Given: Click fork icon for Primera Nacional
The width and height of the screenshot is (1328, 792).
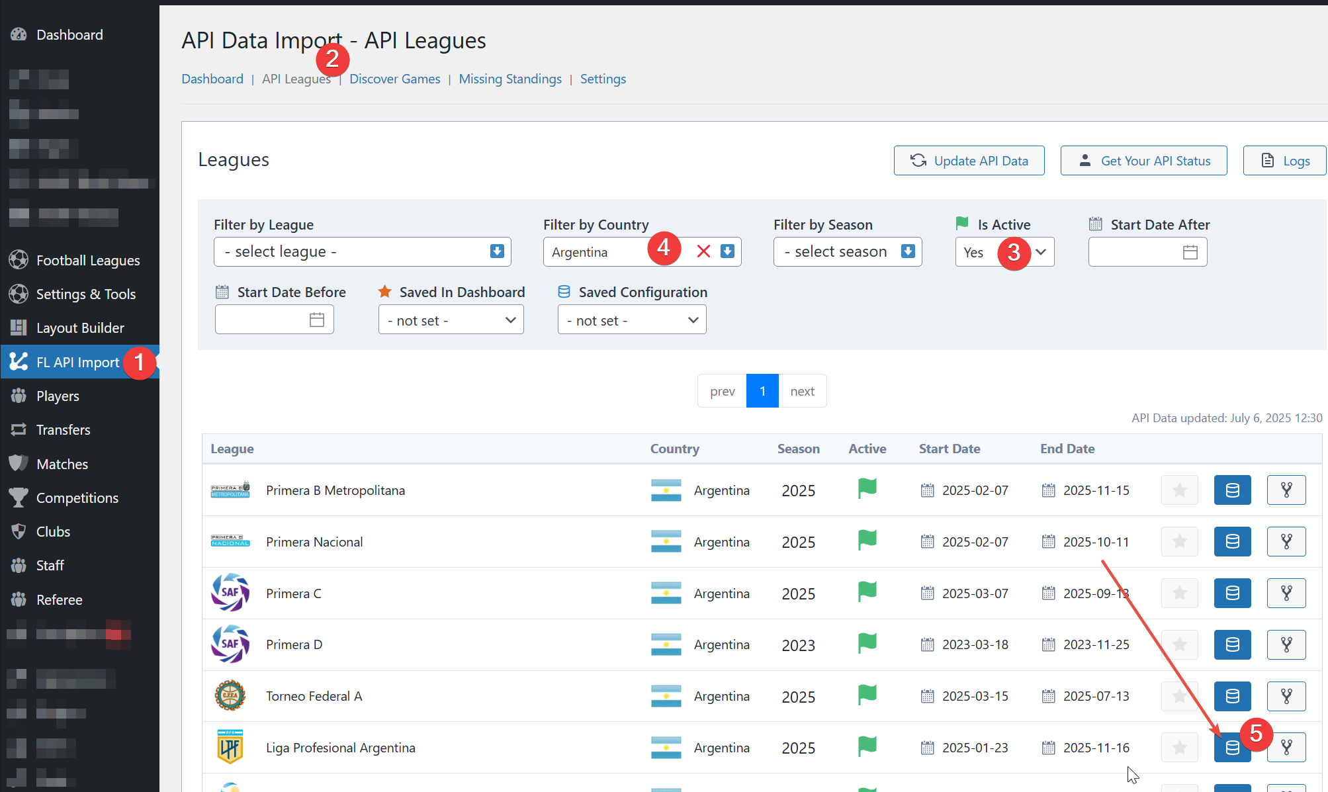Looking at the screenshot, I should point(1286,541).
